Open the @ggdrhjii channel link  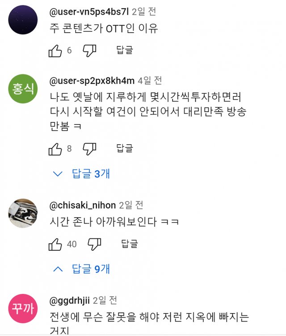[69, 300]
